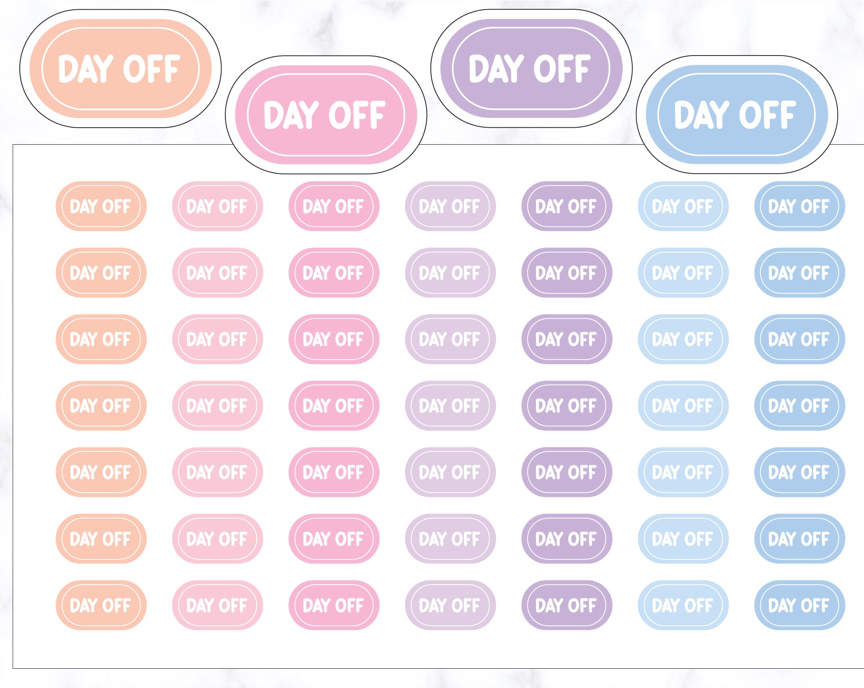Select the bottom-row small darker blue sticker
This screenshot has height=688, width=864.
coord(799,605)
